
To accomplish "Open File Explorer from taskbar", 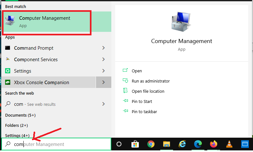I will point(167,144).
